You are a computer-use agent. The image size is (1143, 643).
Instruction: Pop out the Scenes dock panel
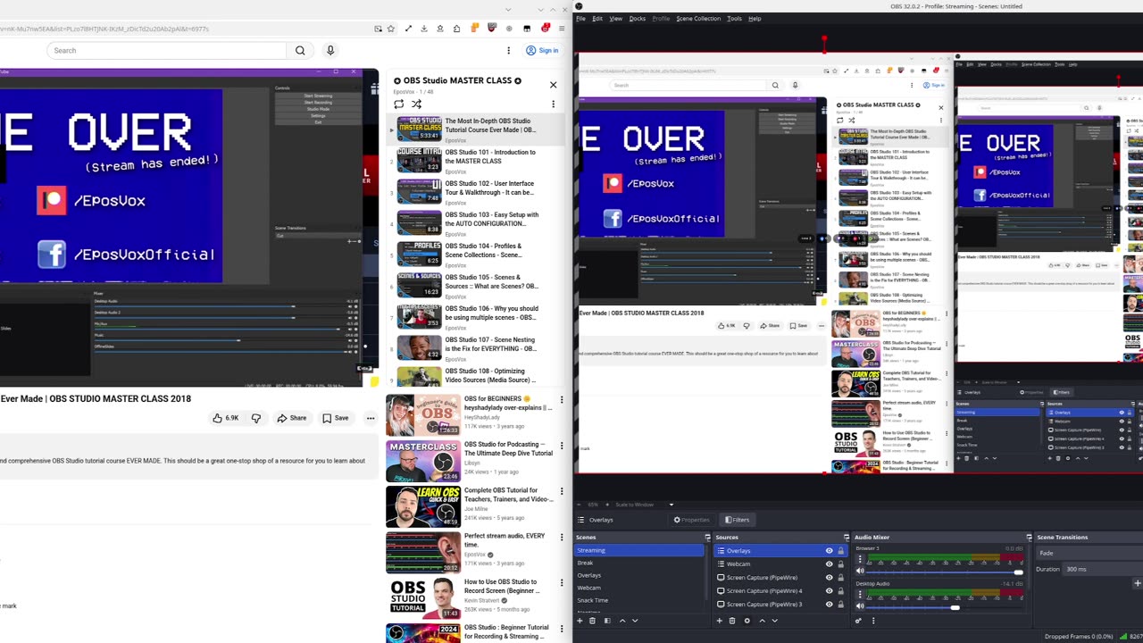click(x=707, y=538)
